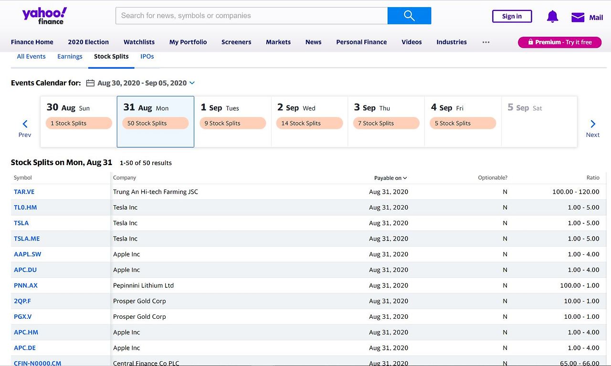Open the AAPL.SW symbol link
The image size is (611, 366).
pyautogui.click(x=28, y=254)
